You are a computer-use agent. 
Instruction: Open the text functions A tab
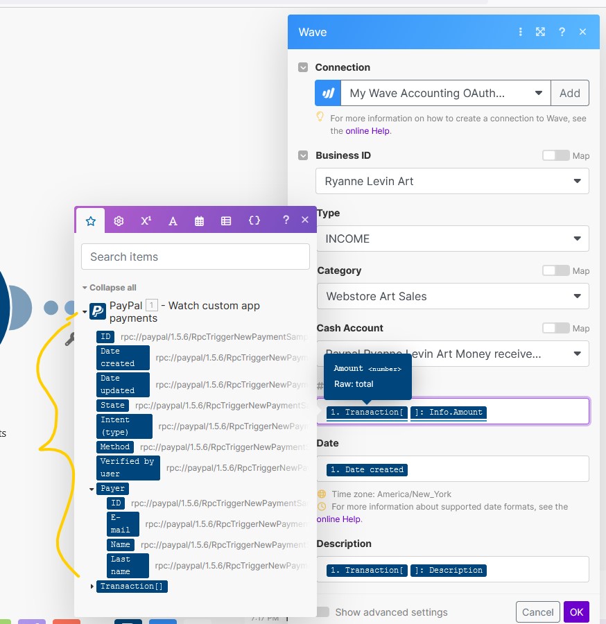coord(173,221)
